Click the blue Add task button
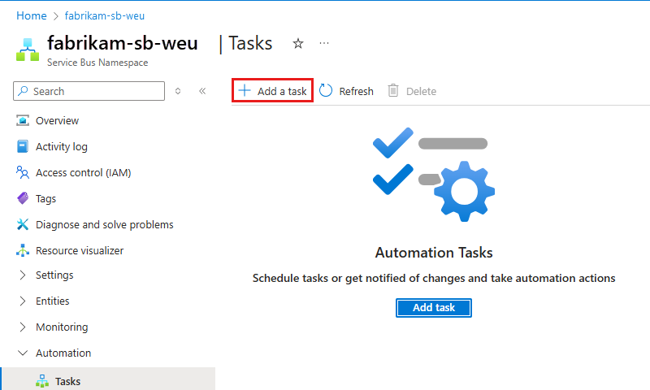Viewport: 650px width, 390px height. pyautogui.click(x=434, y=308)
